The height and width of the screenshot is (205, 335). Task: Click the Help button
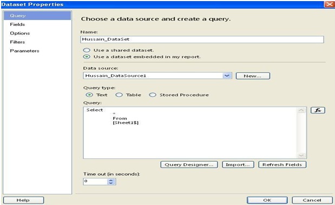tap(23, 200)
